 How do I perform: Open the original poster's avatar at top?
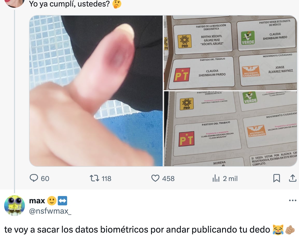click(15, 3)
